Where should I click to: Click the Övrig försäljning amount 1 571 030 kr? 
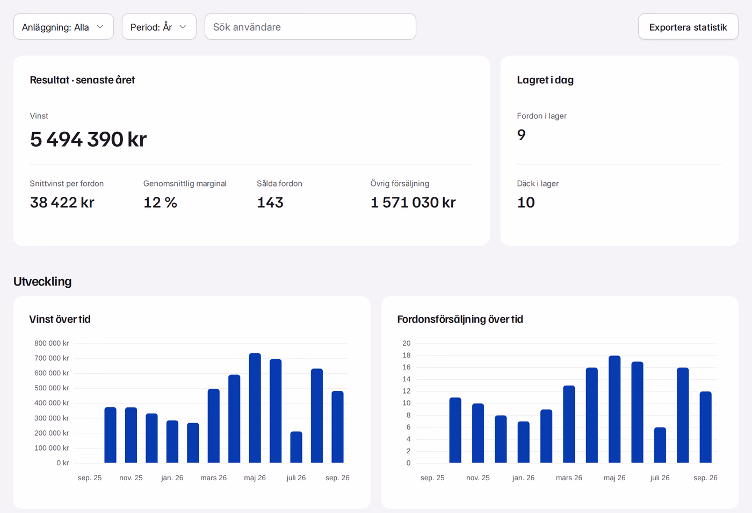click(413, 202)
